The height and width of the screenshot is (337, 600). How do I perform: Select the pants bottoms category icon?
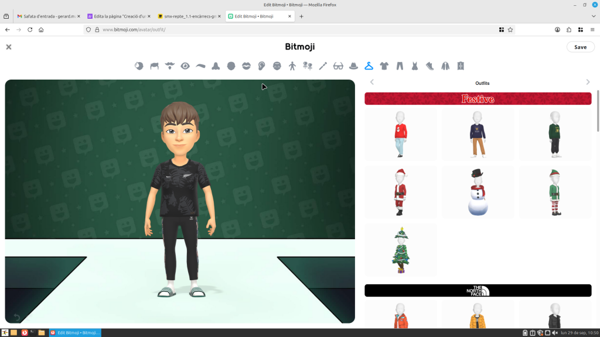pos(400,66)
